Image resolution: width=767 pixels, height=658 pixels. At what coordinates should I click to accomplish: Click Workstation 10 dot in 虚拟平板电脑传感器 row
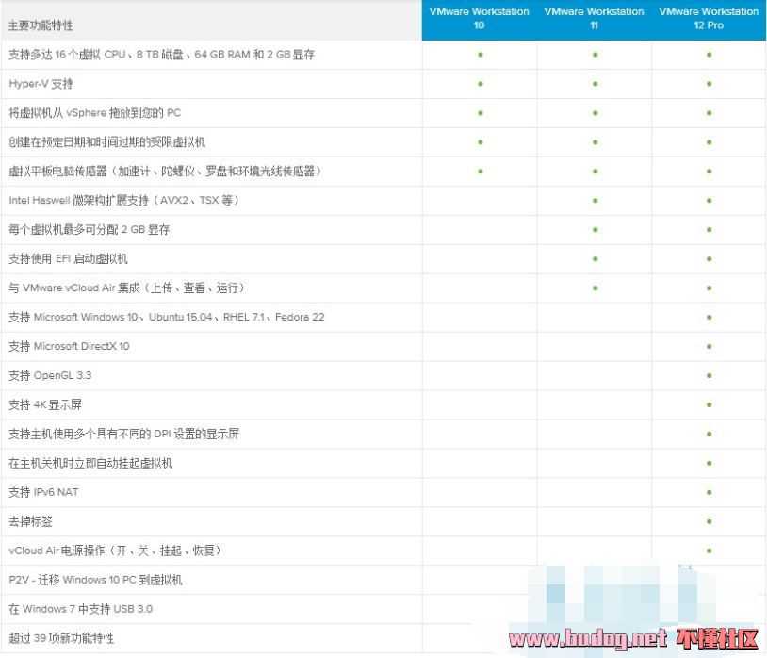point(481,172)
